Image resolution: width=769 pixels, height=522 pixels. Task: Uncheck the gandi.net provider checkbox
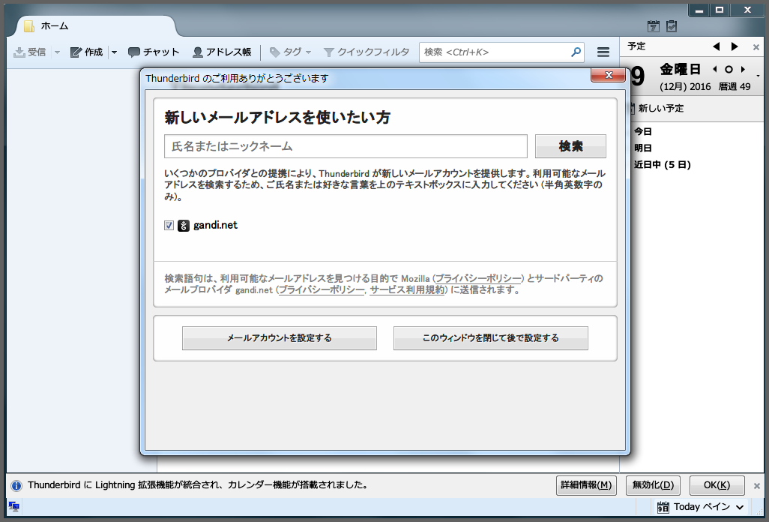click(169, 225)
